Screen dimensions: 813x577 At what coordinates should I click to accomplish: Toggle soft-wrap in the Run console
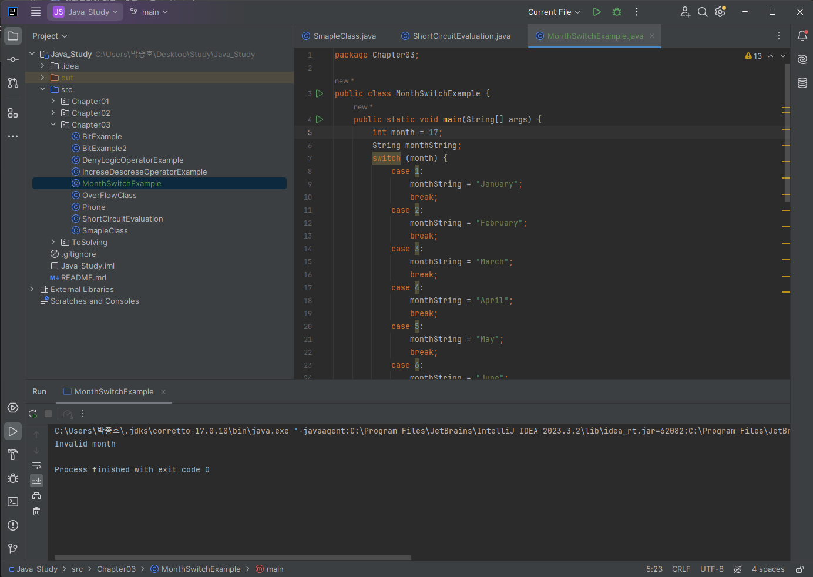[36, 465]
